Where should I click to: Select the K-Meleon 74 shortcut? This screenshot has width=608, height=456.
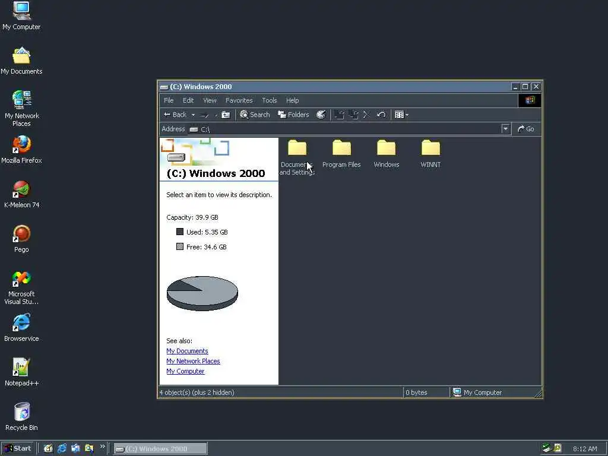pyautogui.click(x=22, y=194)
